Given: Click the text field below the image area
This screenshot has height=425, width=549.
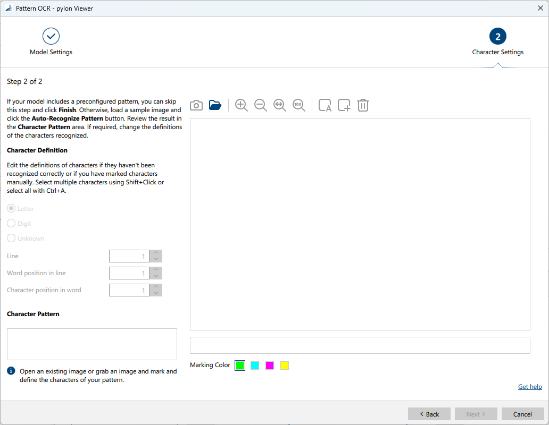Looking at the screenshot, I should pos(360,345).
